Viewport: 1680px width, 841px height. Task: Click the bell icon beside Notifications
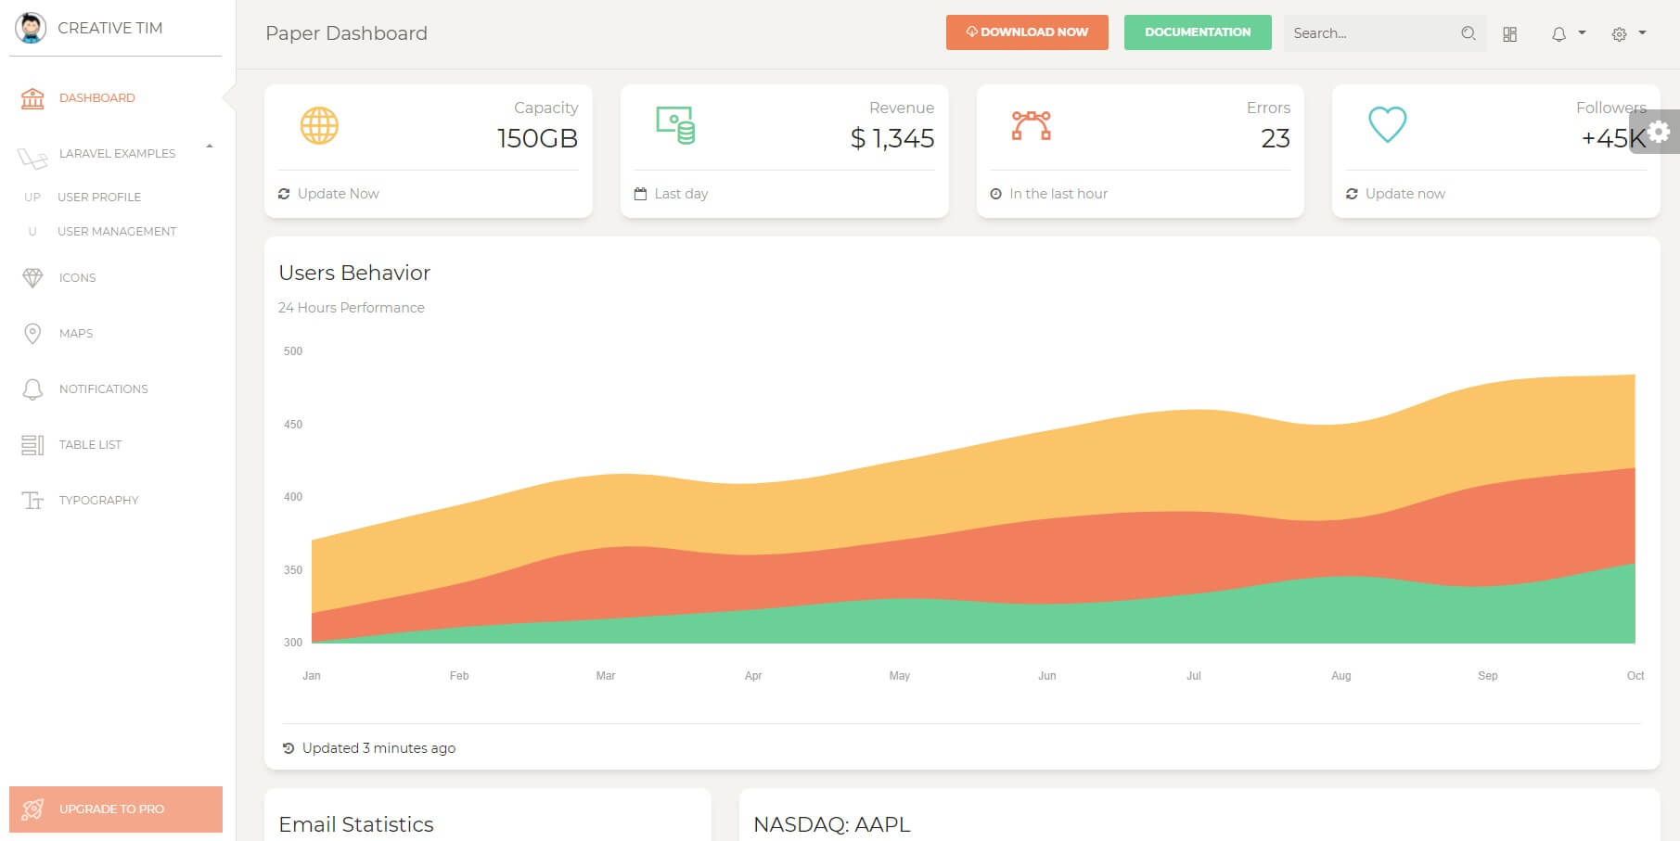(x=32, y=389)
